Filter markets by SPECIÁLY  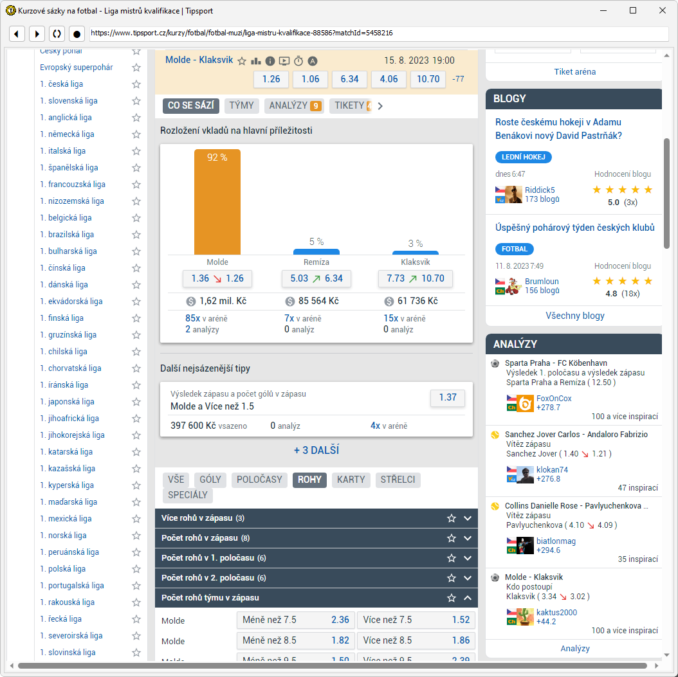tap(188, 495)
